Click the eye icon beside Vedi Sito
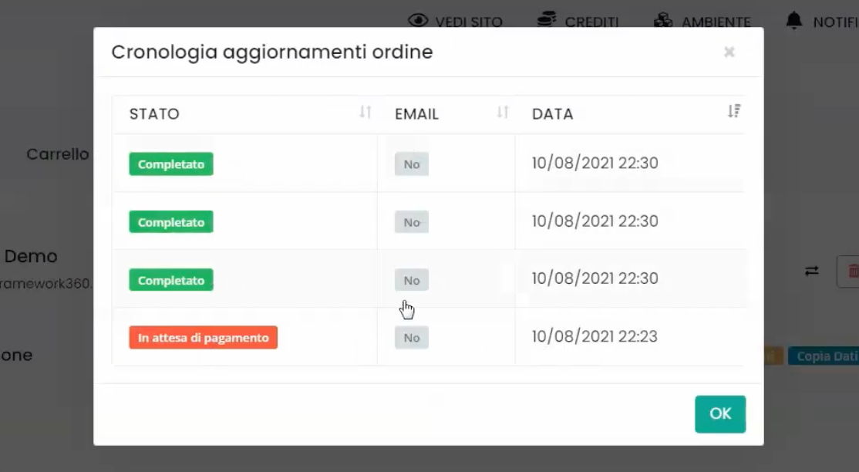 pos(418,21)
